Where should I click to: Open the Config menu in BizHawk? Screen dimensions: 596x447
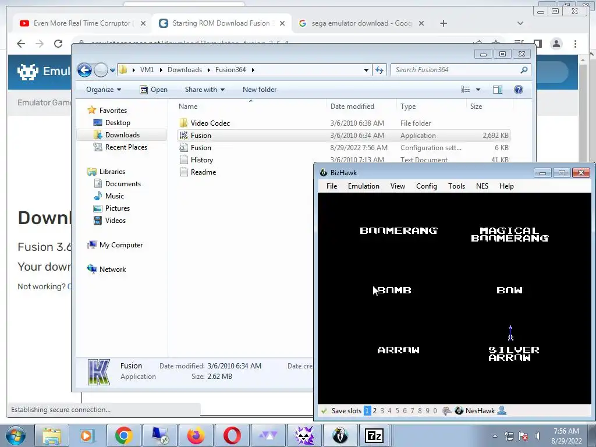(x=427, y=186)
